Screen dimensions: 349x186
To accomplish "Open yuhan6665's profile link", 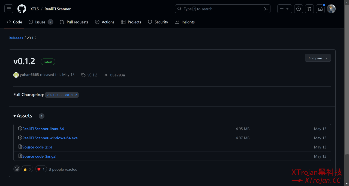I will point(29,75).
